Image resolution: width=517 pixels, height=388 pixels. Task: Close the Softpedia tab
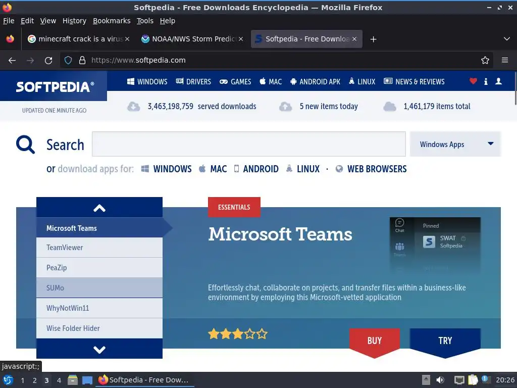pos(354,39)
